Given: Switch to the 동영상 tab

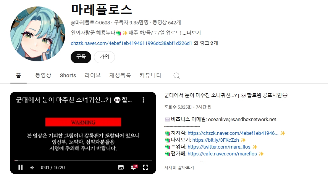Looking at the screenshot, I should tap(43, 75).
